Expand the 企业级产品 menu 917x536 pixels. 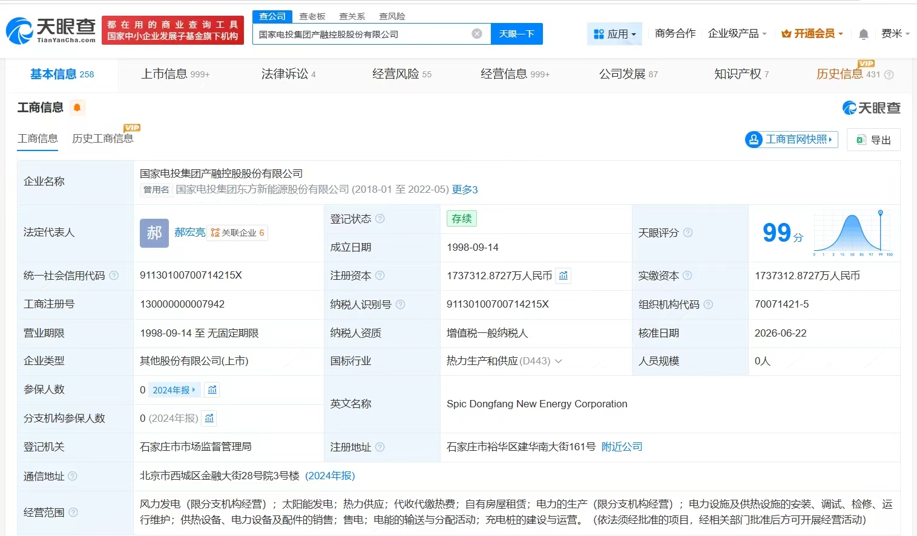pos(737,34)
